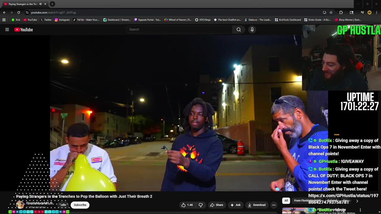The image size is (381, 214).
Task: Start voice search with the microphone icon
Action: pyautogui.click(x=252, y=29)
